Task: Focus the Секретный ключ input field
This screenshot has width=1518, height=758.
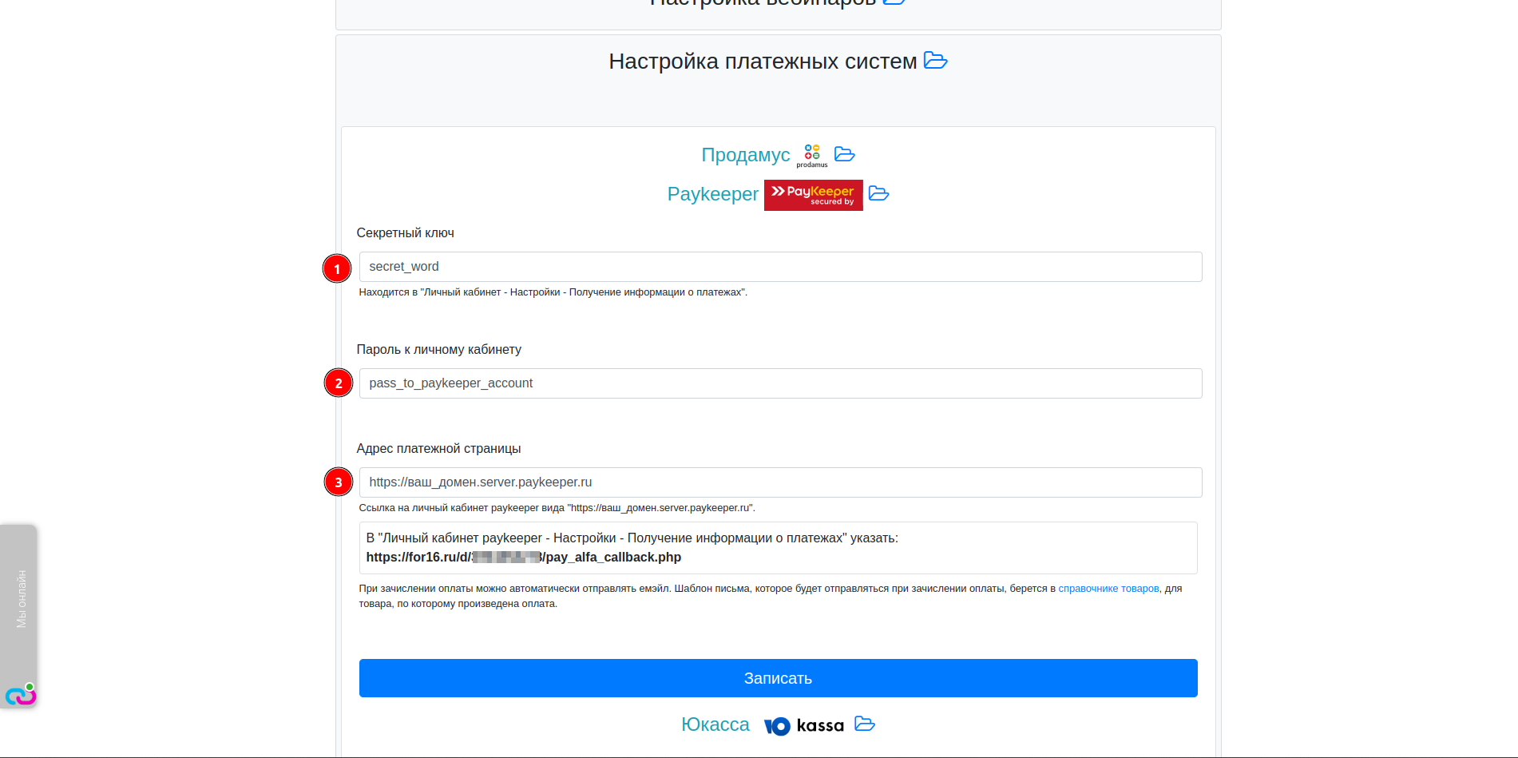Action: 779,267
